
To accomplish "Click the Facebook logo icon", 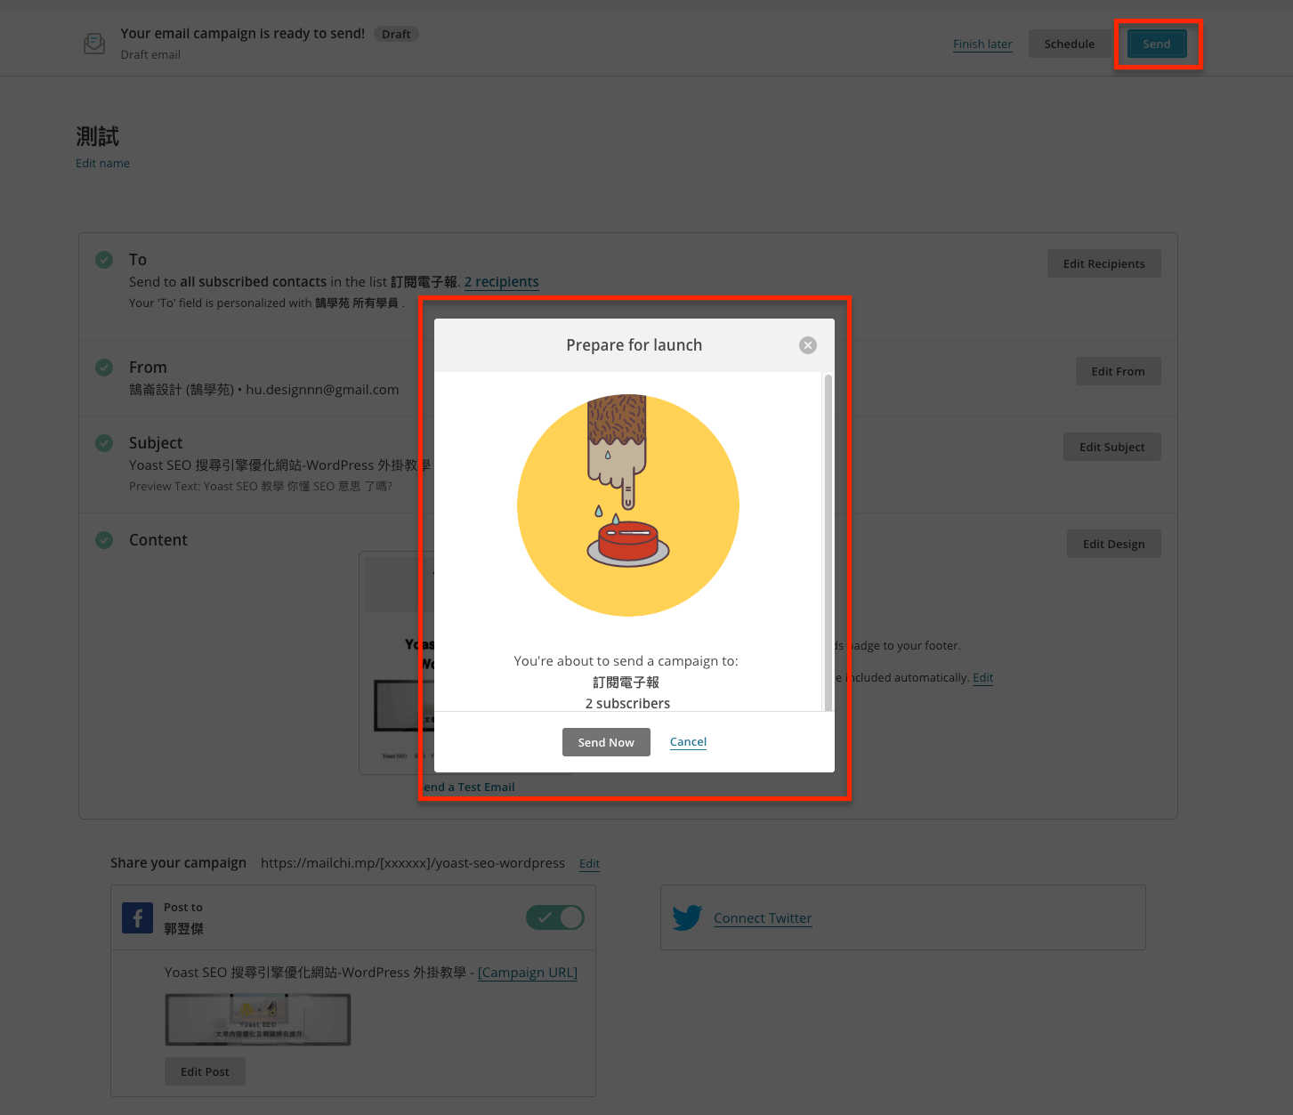I will point(137,917).
